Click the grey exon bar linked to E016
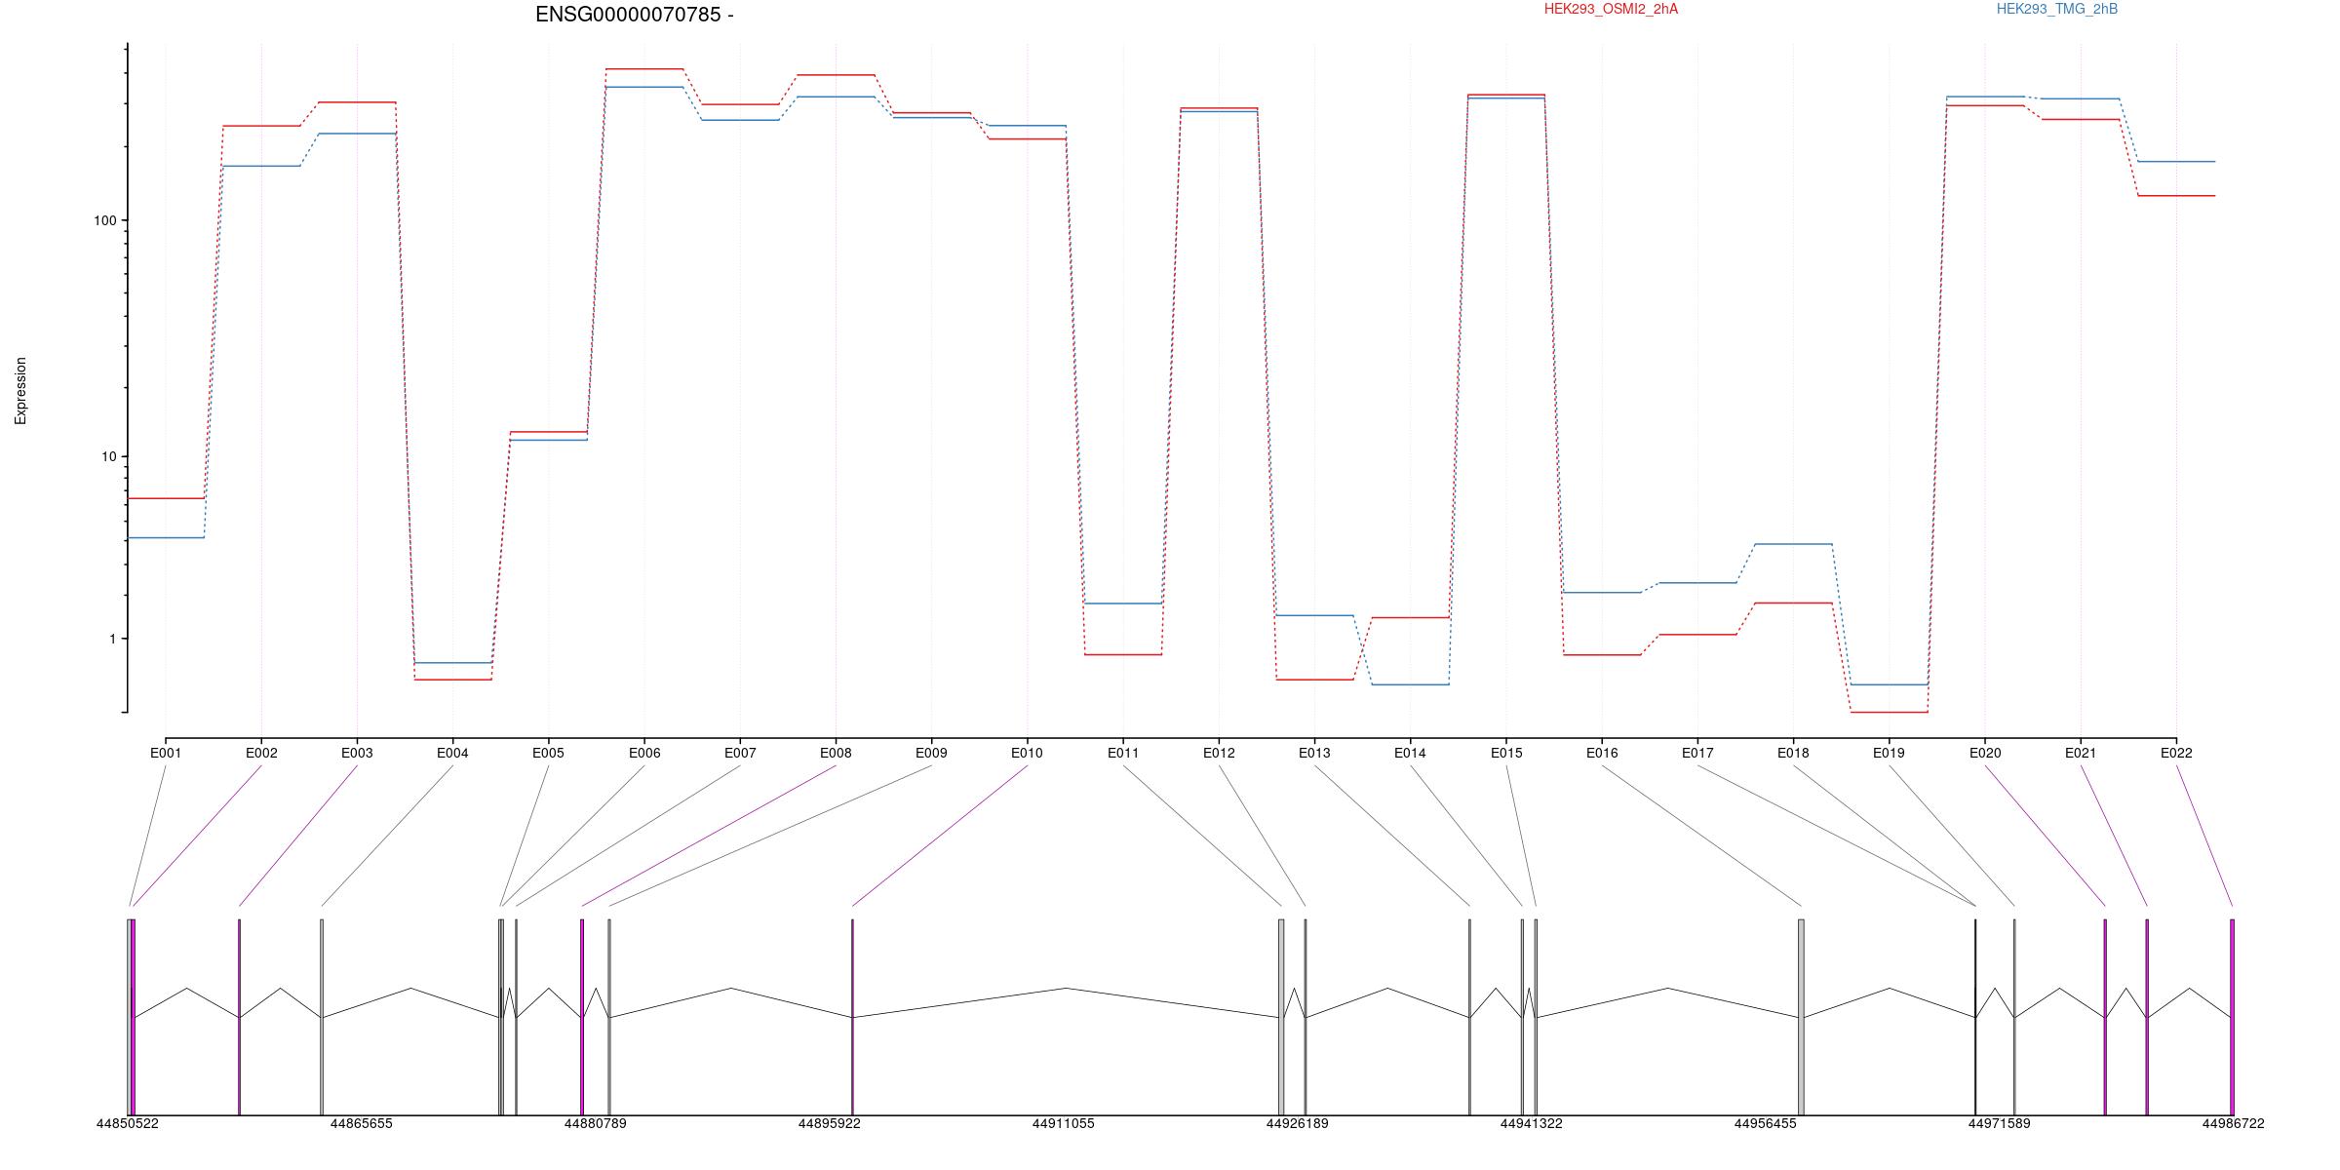 pos(1801,1017)
